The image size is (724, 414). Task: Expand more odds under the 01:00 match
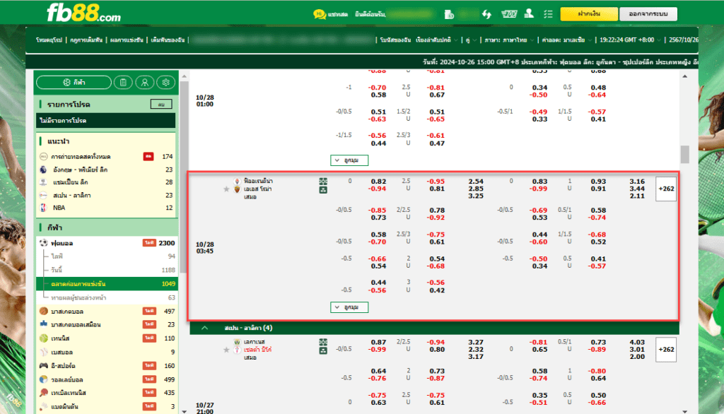pyautogui.click(x=349, y=160)
